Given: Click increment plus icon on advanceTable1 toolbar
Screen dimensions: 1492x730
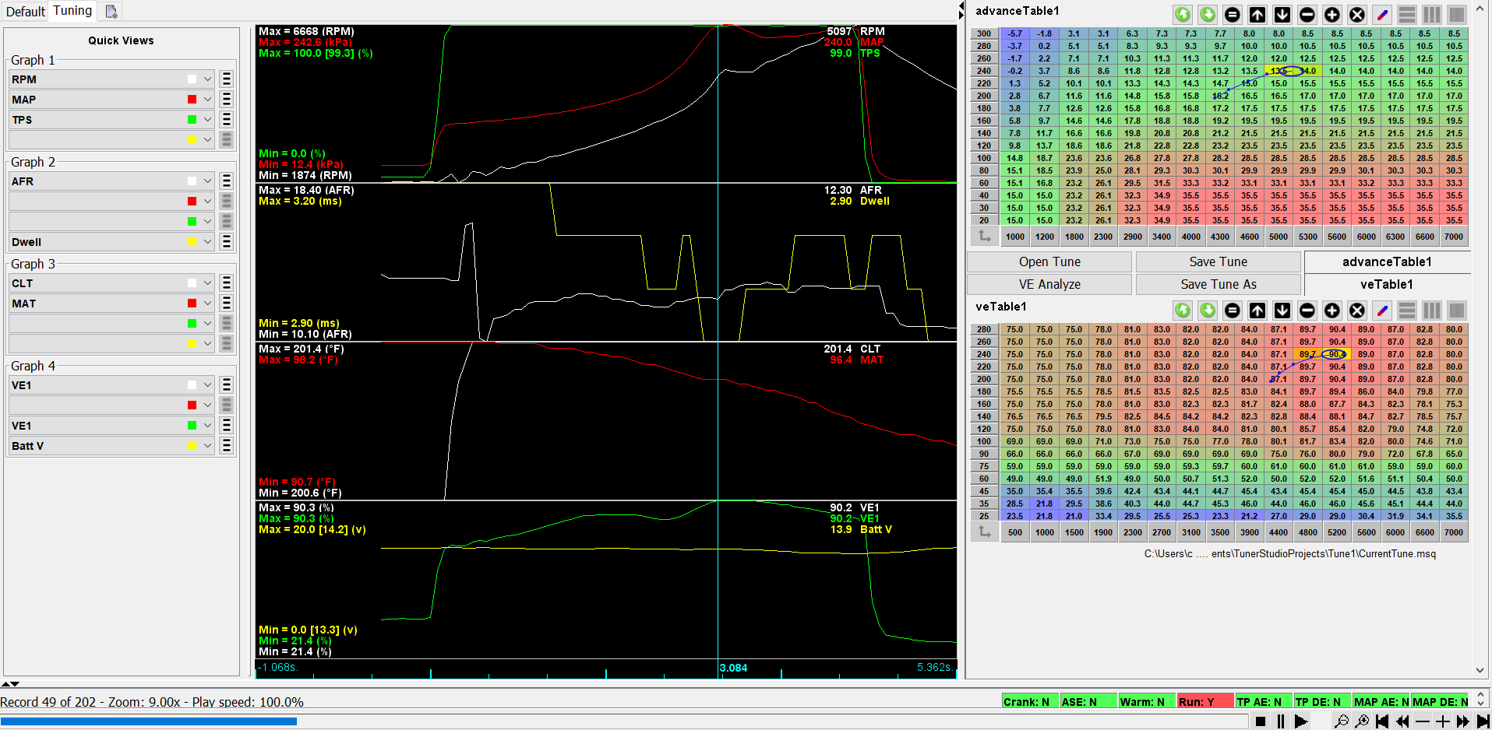Looking at the screenshot, I should [x=1332, y=15].
